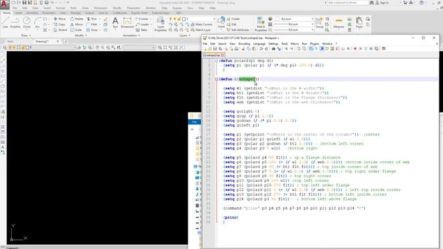
Task: Open the lineweight ByLayer dropdown
Action: (312, 24)
